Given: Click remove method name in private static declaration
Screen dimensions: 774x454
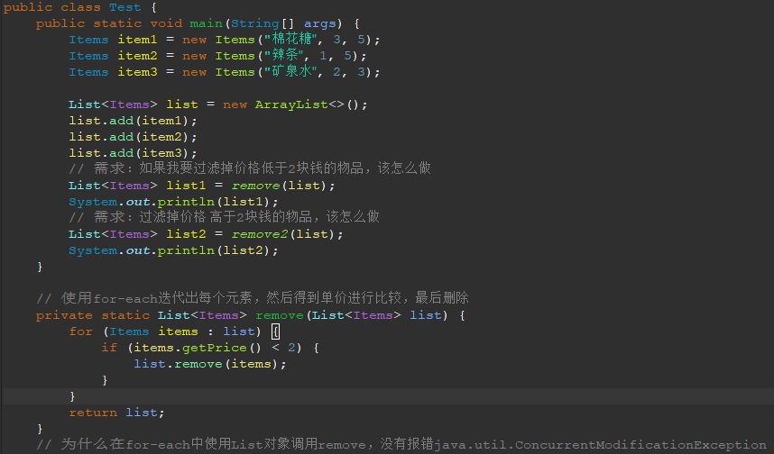Looking at the screenshot, I should (x=279, y=315).
